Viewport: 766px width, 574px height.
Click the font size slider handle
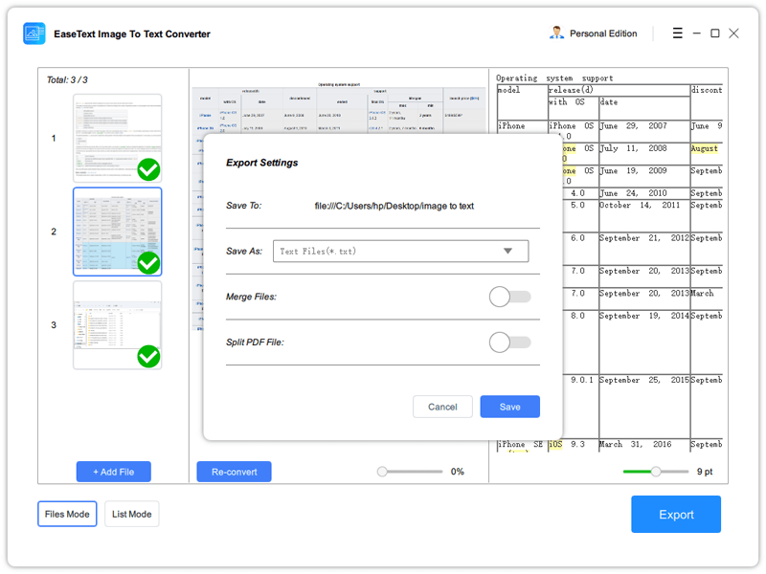pos(656,472)
